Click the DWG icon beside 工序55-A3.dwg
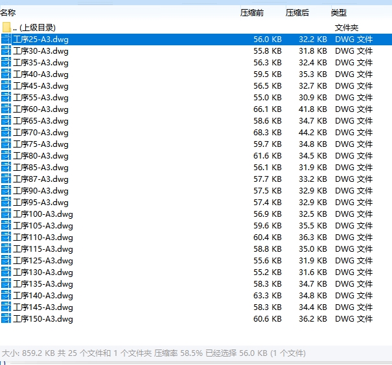The width and height of the screenshot is (392, 365). click(x=6, y=97)
